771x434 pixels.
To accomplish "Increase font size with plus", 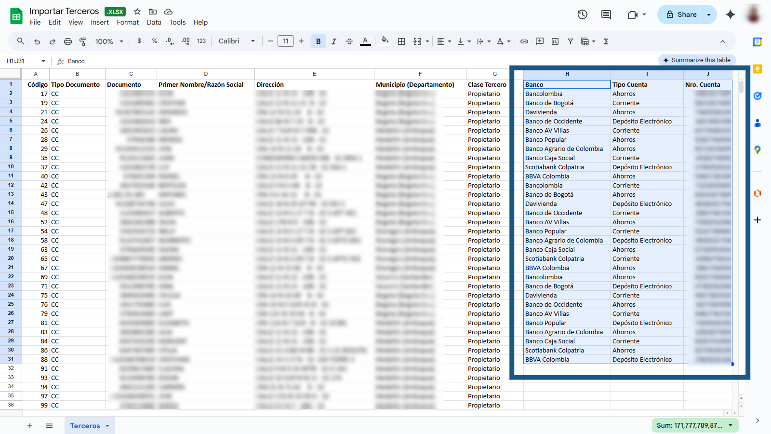I will [x=301, y=41].
